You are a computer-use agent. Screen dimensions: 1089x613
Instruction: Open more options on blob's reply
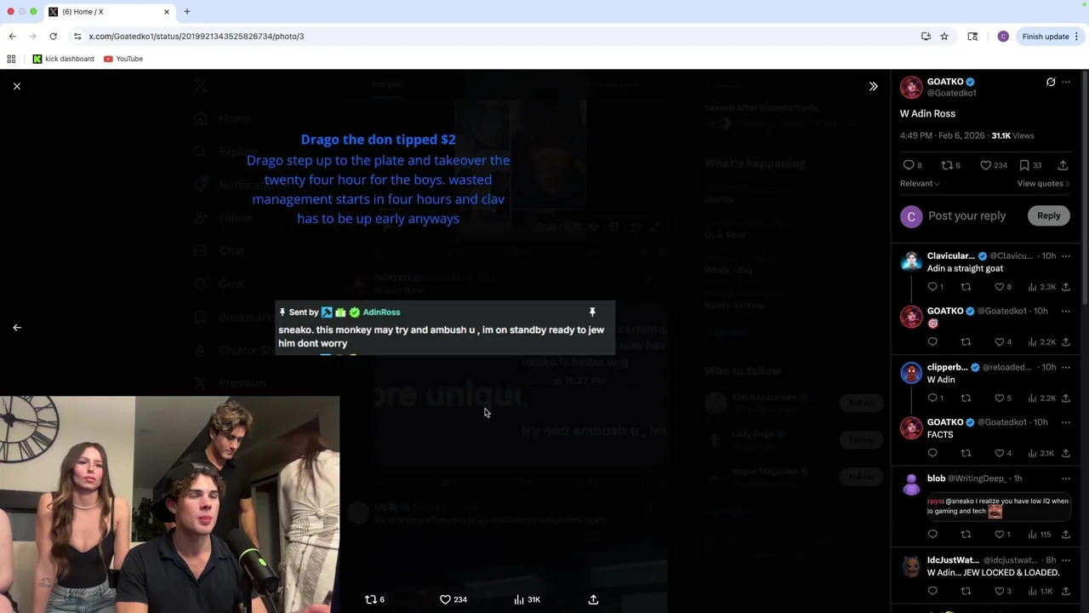coord(1066,478)
